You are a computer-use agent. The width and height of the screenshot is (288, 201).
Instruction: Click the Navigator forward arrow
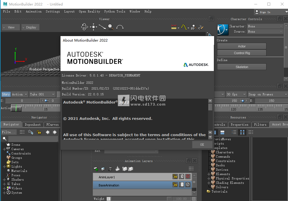[x=55, y=132]
